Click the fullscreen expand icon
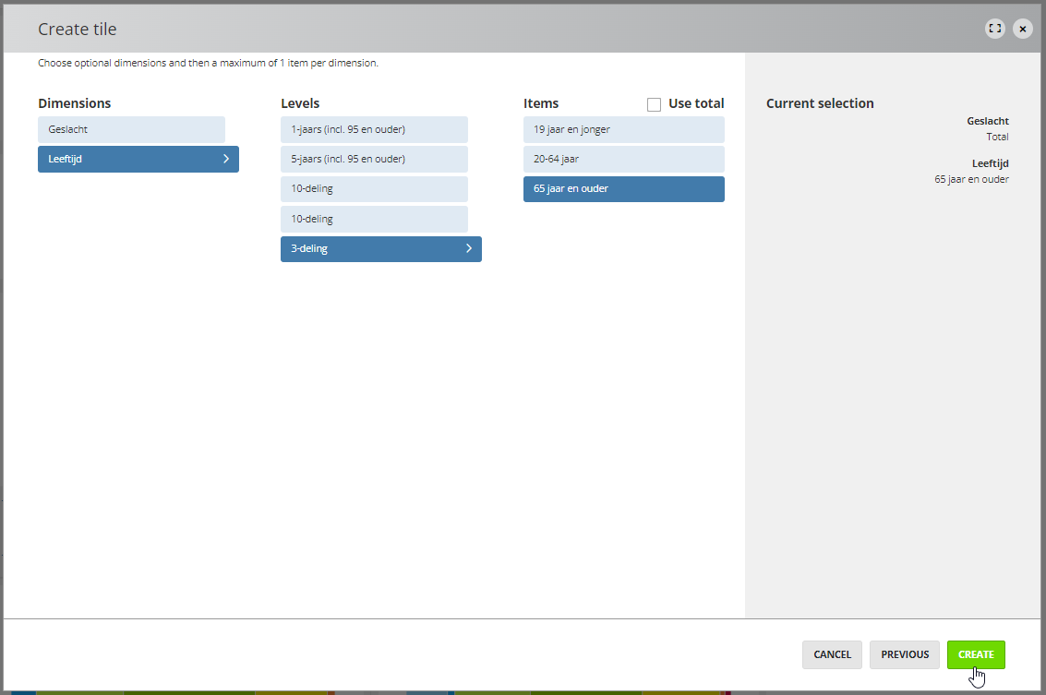 994,29
